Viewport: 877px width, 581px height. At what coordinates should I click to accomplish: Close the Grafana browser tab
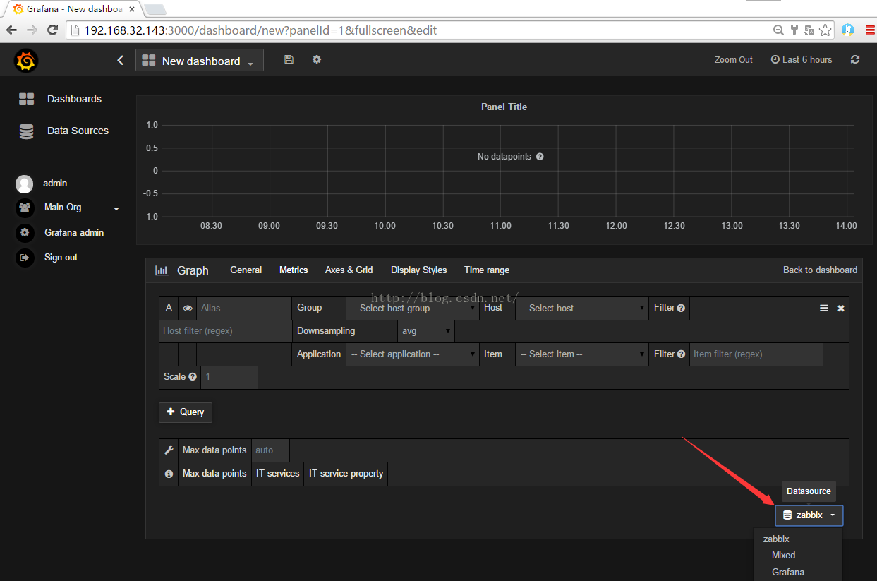click(132, 9)
